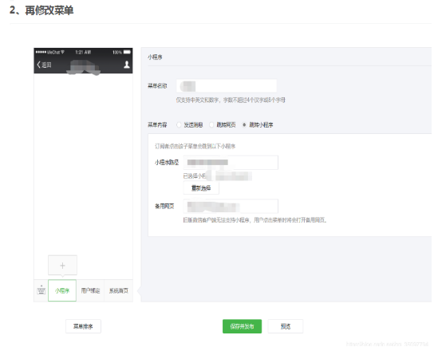Click the green 保存并发布 button
This screenshot has width=442, height=347.
(x=242, y=326)
